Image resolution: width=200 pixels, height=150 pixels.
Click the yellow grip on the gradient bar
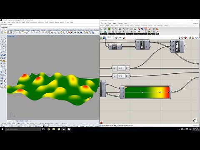tap(160, 92)
